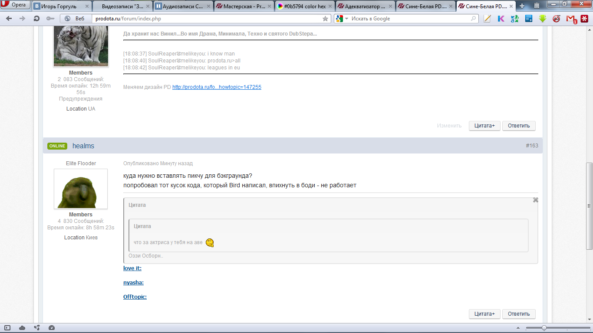Open Opera Link cloud icon in status bar

[22, 328]
